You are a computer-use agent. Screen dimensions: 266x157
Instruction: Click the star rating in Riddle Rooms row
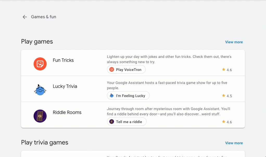pos(227,122)
